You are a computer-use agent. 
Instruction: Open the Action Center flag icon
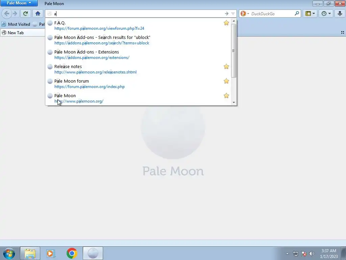coord(304,254)
